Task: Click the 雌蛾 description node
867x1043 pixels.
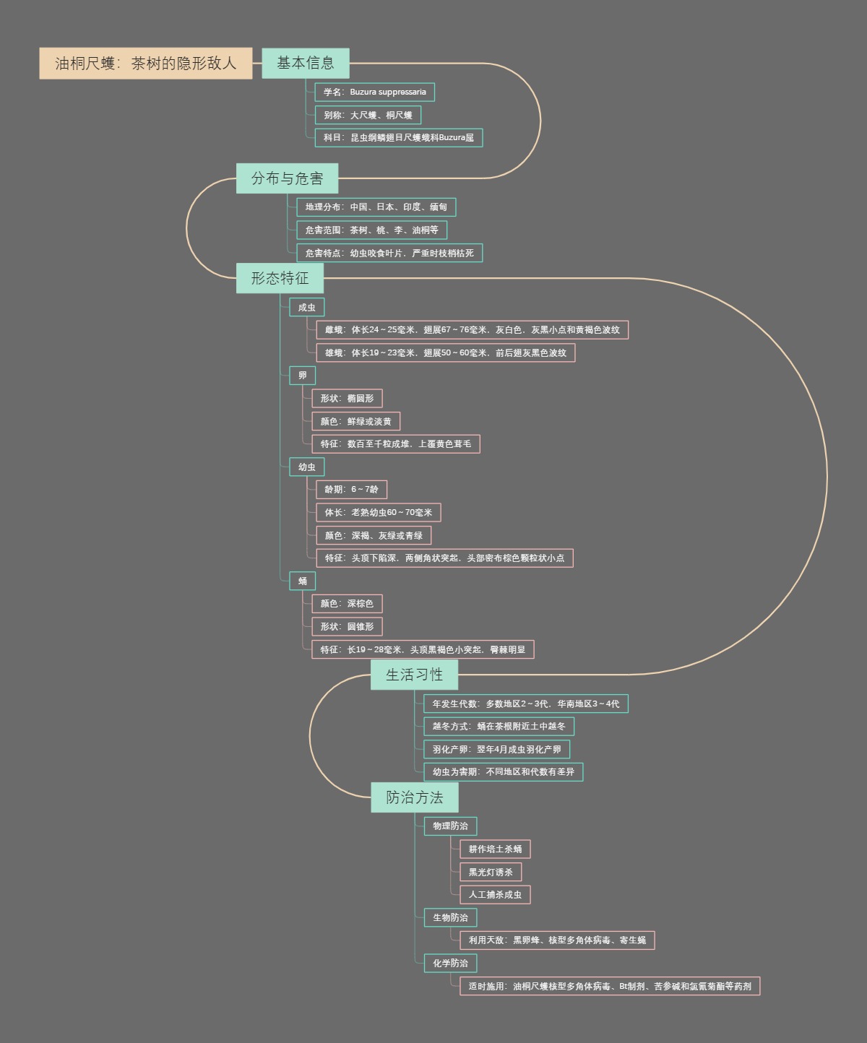Action: coord(472,330)
